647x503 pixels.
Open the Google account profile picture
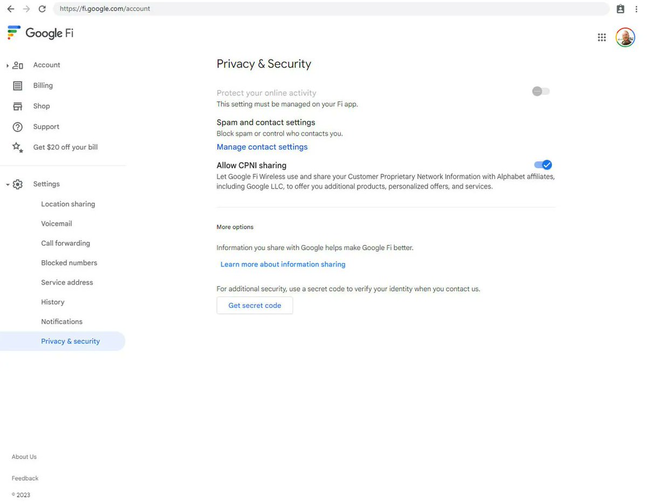click(625, 37)
